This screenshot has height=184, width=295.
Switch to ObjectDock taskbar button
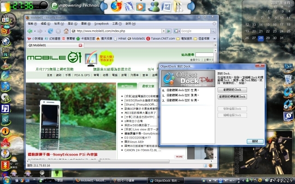click(165, 181)
